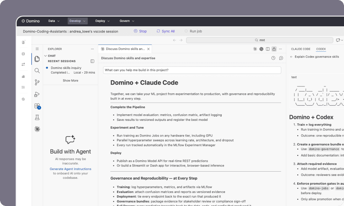Select Domino skills inquiry session
This screenshot has width=344, height=206.
pyautogui.click(x=71, y=70)
